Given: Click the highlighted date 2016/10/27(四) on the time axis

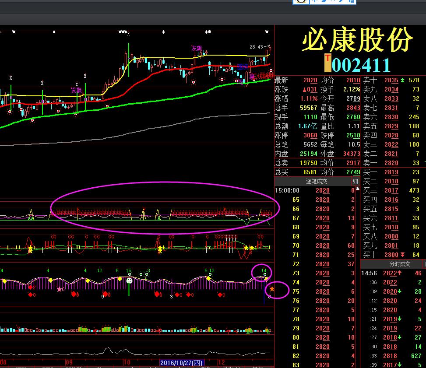Looking at the screenshot, I should [182, 363].
